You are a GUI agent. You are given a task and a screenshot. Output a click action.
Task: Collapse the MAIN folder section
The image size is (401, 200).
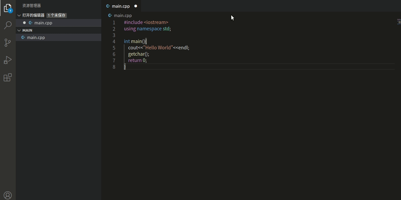click(19, 30)
